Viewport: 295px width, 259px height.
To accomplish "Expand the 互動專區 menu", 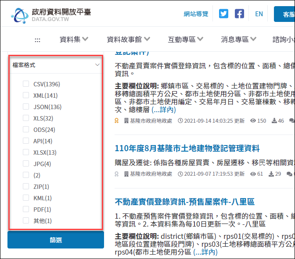I will 186,39.
